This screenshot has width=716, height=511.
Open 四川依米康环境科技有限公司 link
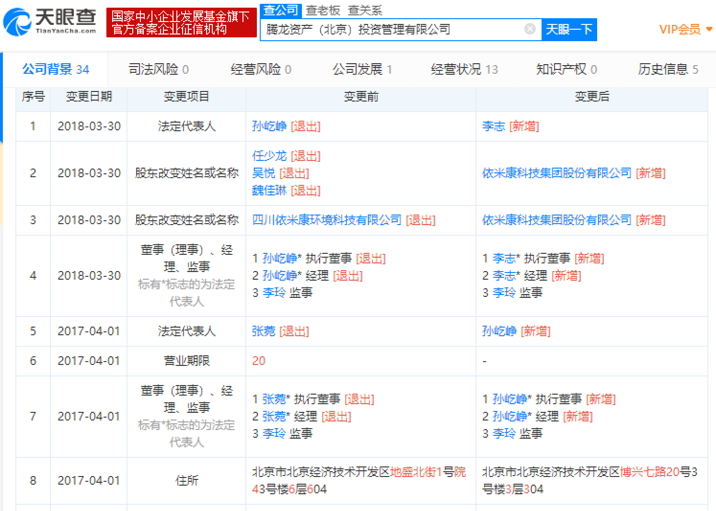327,220
